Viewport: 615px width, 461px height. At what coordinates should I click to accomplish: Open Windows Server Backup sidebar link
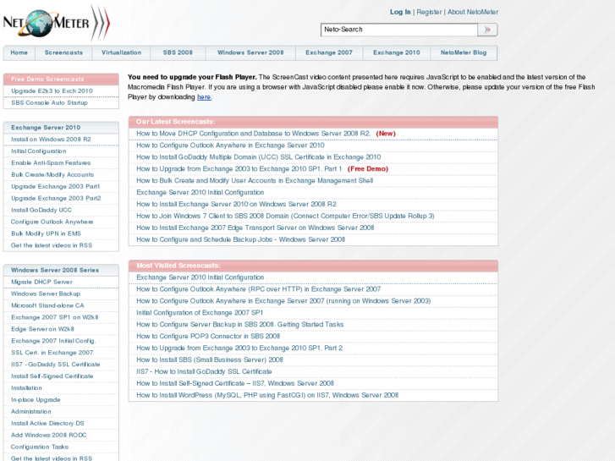[x=46, y=294]
